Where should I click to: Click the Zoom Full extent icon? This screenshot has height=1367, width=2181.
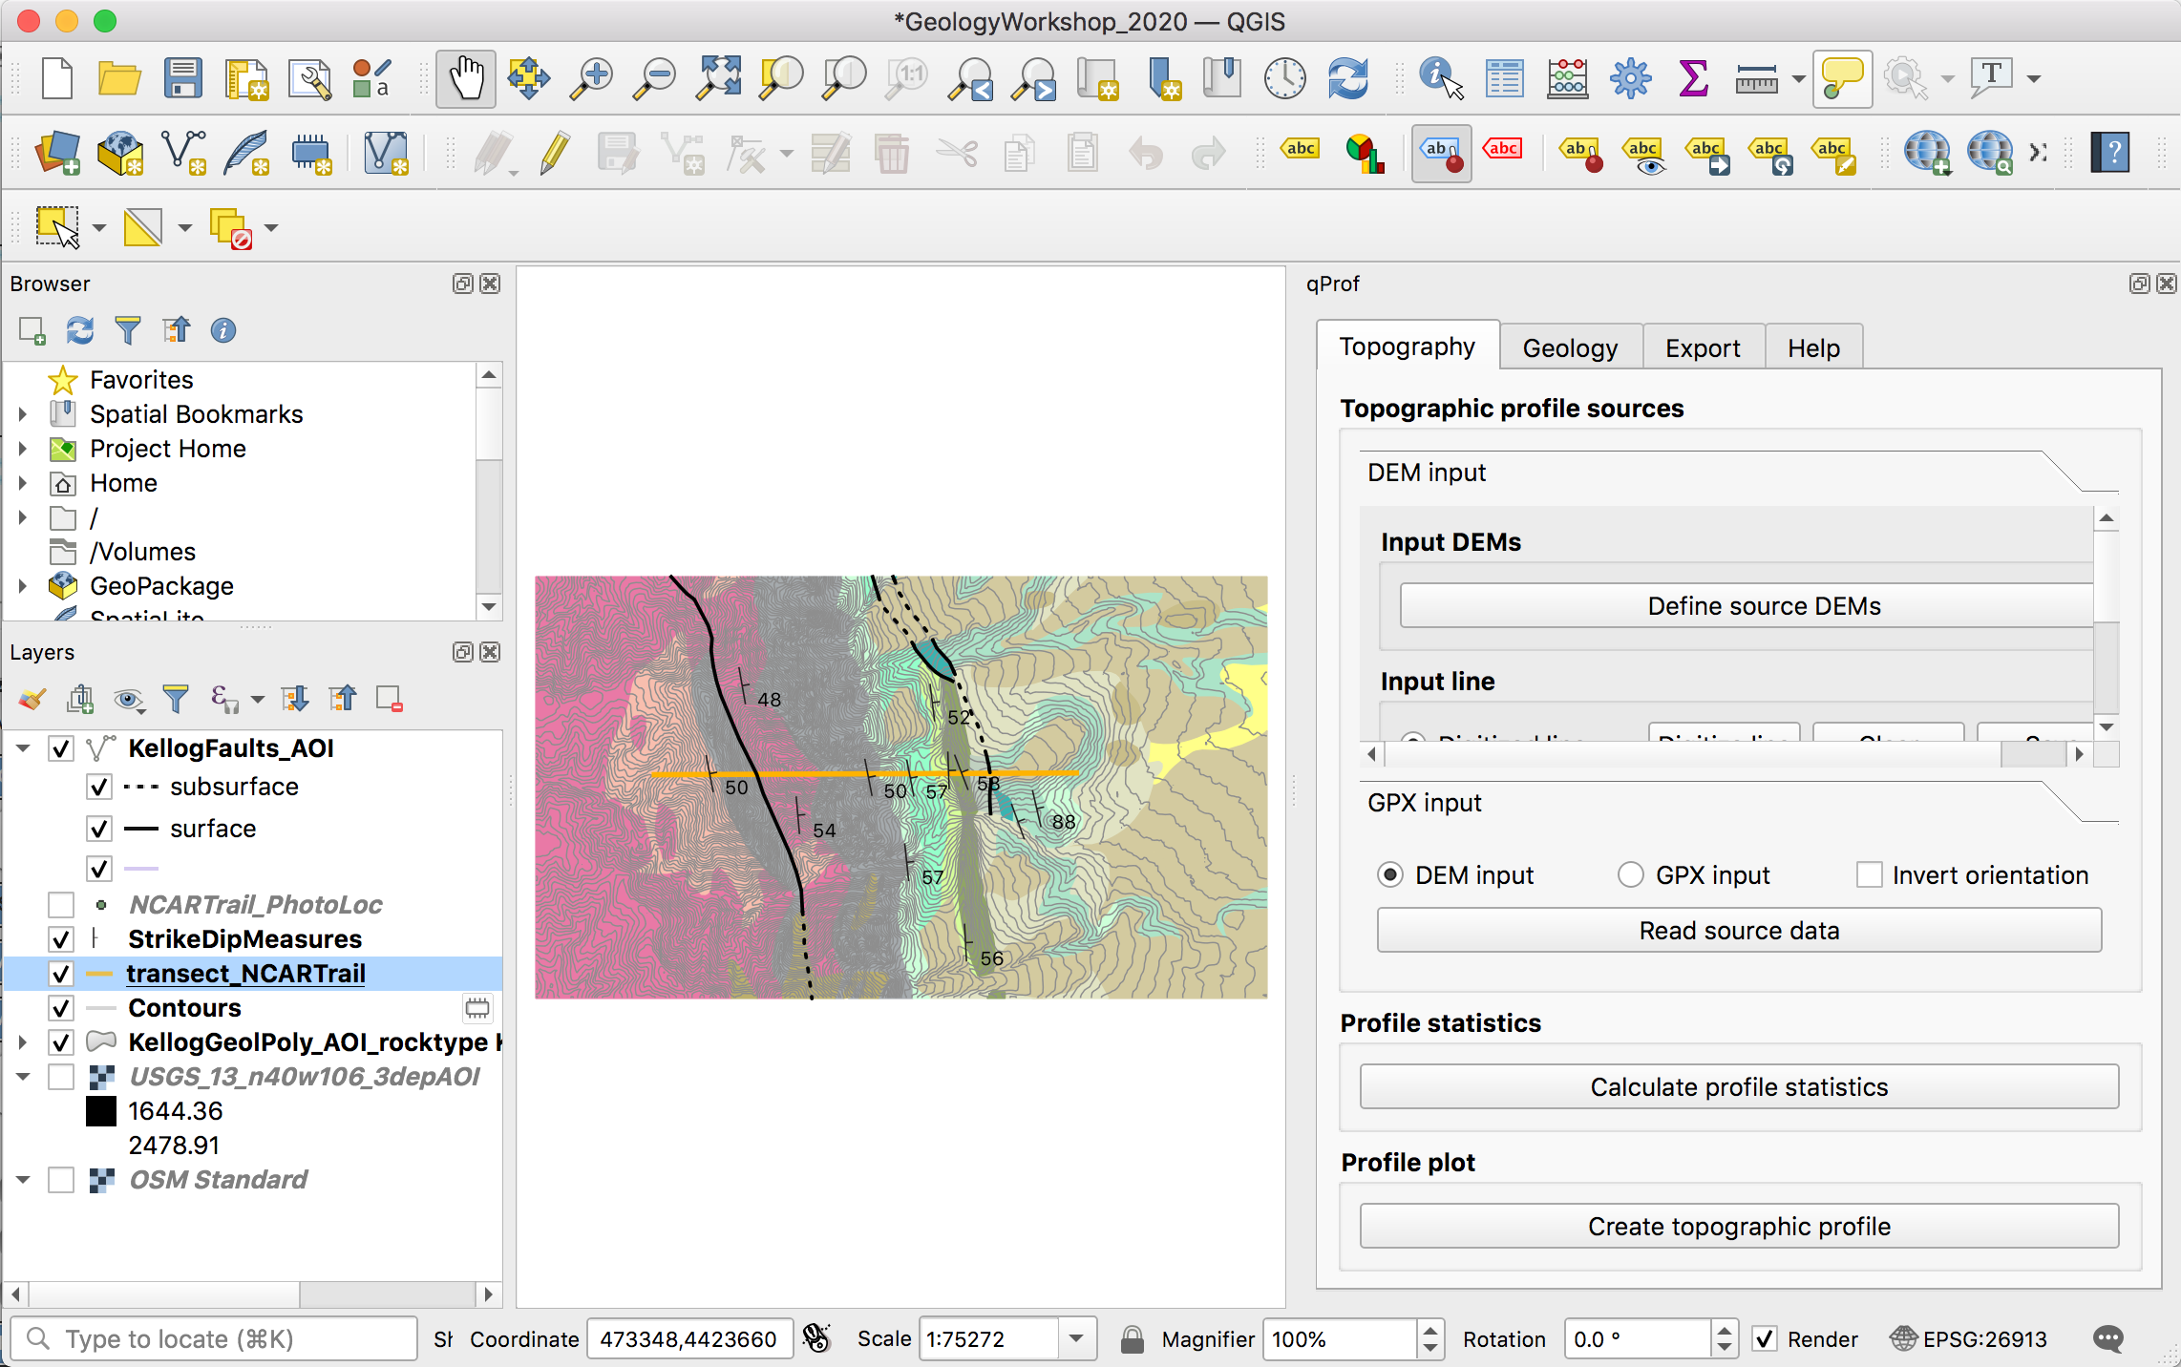[718, 78]
